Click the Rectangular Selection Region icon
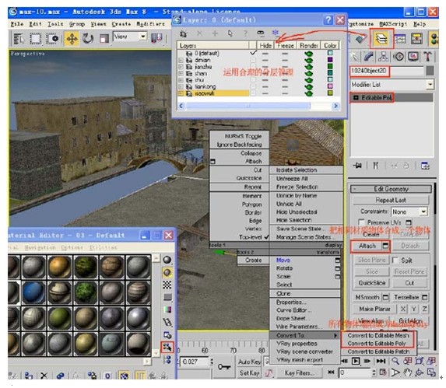 click(x=36, y=39)
